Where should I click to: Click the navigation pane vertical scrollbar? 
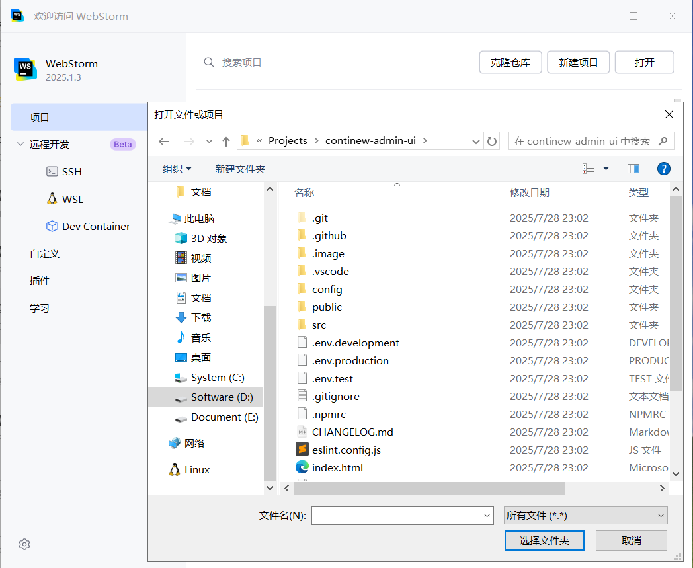pyautogui.click(x=270, y=393)
